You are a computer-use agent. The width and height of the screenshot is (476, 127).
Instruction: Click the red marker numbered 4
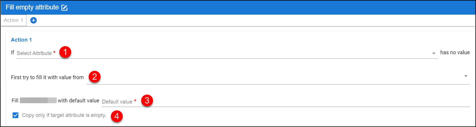pos(117,116)
